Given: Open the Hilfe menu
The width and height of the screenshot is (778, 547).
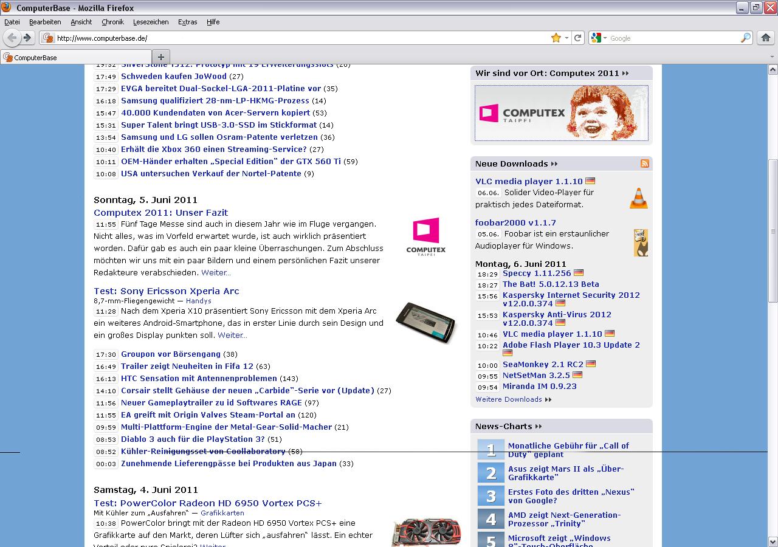Looking at the screenshot, I should [x=213, y=22].
